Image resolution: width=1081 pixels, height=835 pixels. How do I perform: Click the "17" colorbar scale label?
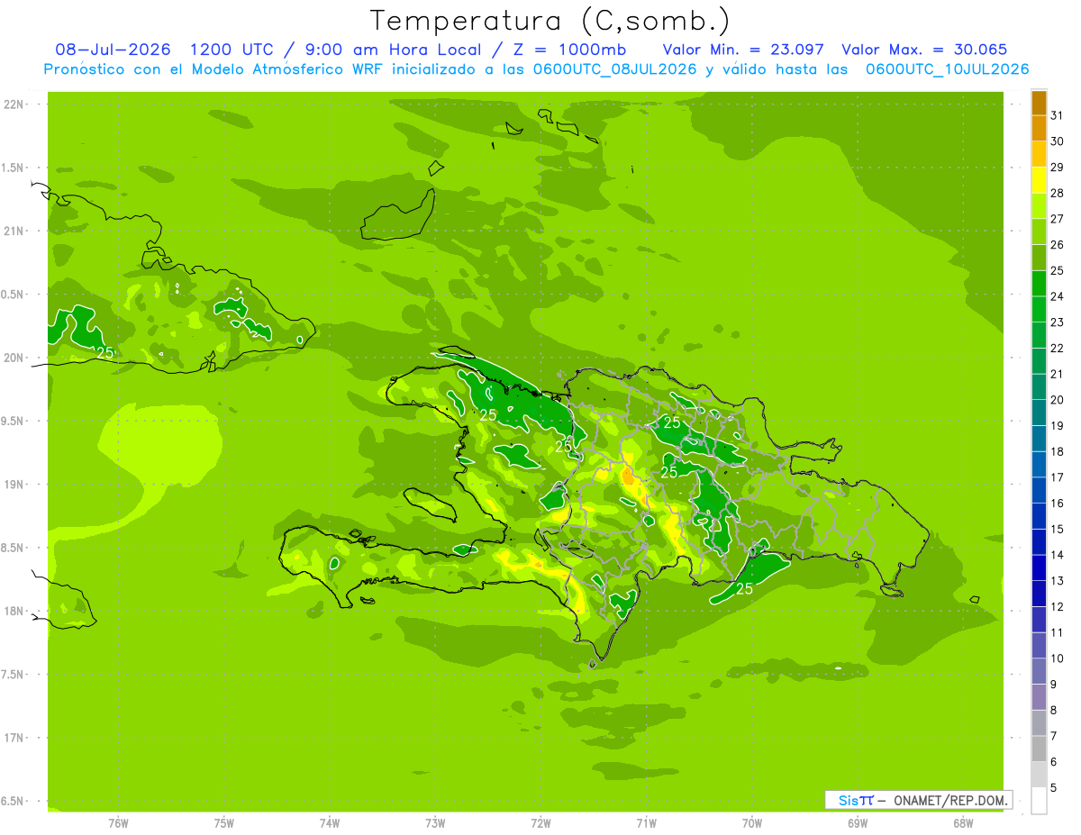tap(1058, 477)
